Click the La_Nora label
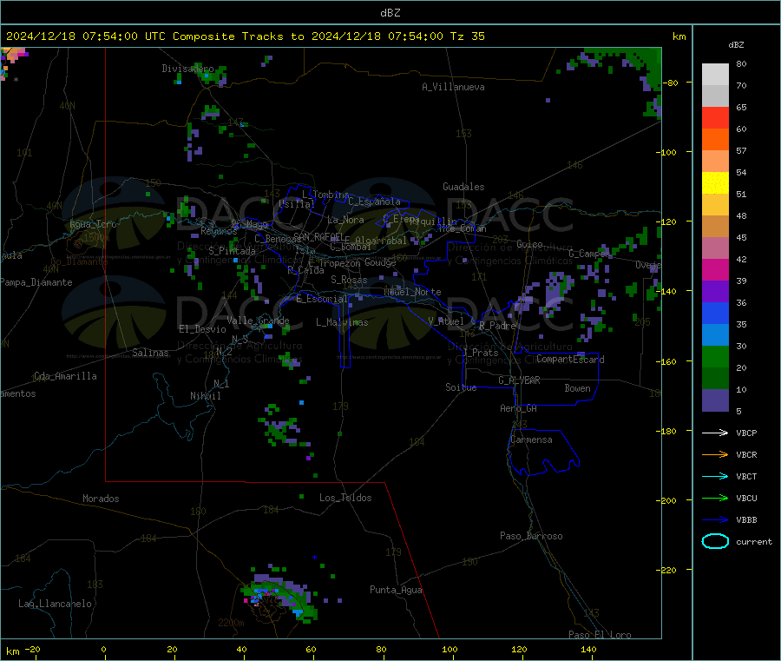Image resolution: width=781 pixels, height=661 pixels. click(345, 220)
